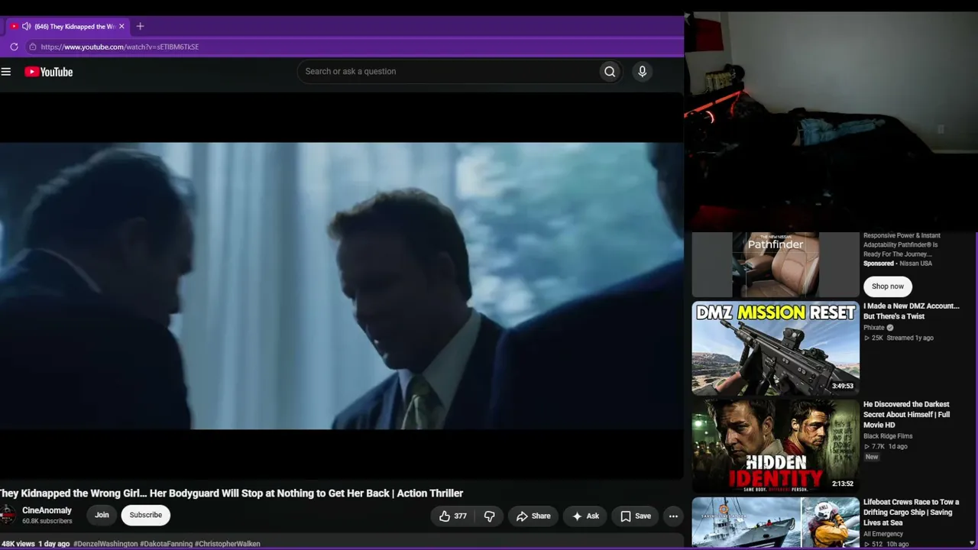The image size is (978, 550).
Task: Click the Nissan USA advertiser name
Action: tap(916, 264)
